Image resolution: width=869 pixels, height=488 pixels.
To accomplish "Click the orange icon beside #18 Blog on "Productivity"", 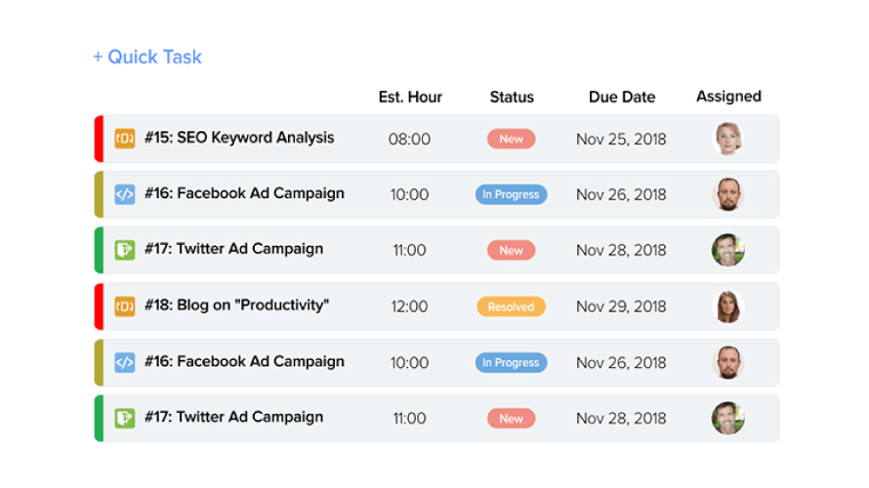I will click(x=124, y=306).
